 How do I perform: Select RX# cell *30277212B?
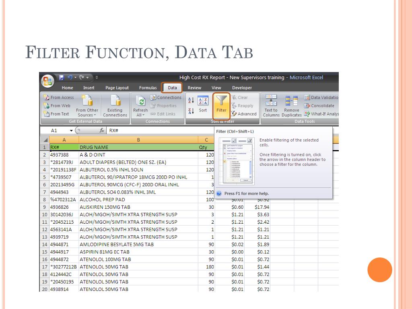point(64,267)
